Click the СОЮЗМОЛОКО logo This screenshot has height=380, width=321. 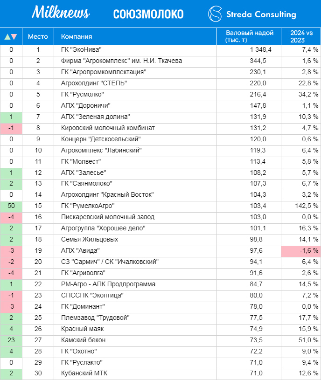click(148, 14)
